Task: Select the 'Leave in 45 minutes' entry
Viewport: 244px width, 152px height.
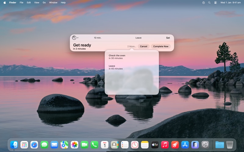Action: pos(116,67)
